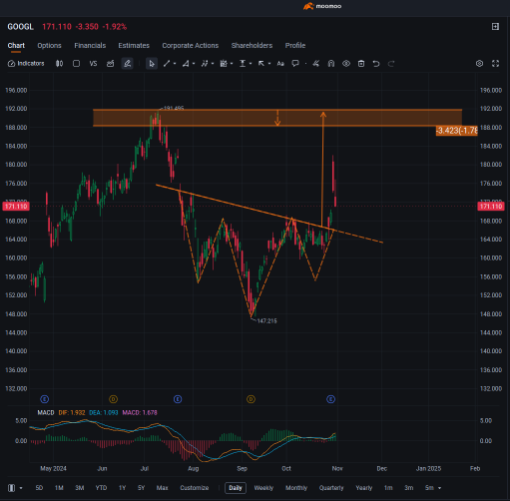
Task: Select the cursor pointer tool
Action: click(x=152, y=64)
